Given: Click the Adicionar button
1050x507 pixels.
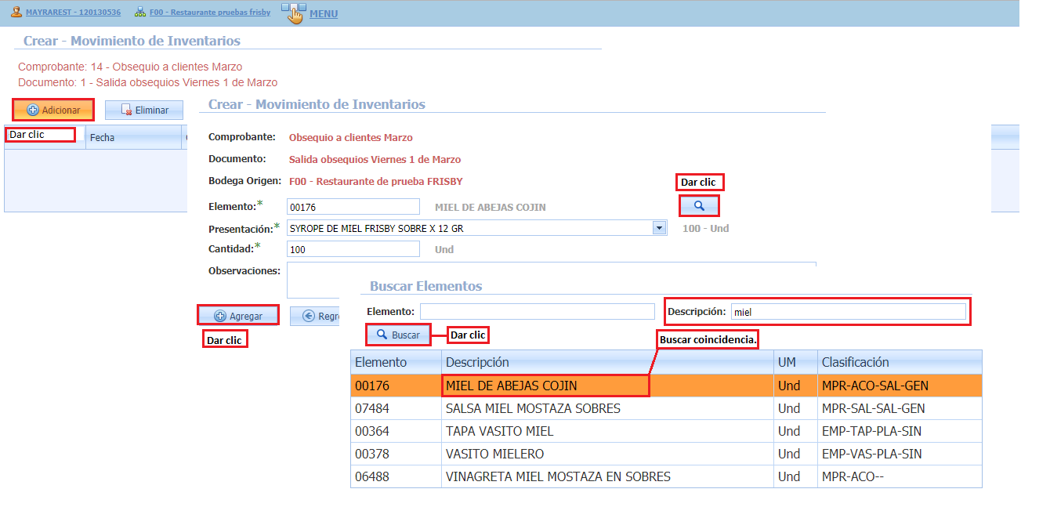Looking at the screenshot, I should (53, 110).
